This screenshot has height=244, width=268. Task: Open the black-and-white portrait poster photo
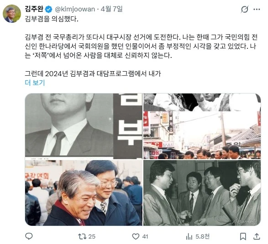click(84, 126)
